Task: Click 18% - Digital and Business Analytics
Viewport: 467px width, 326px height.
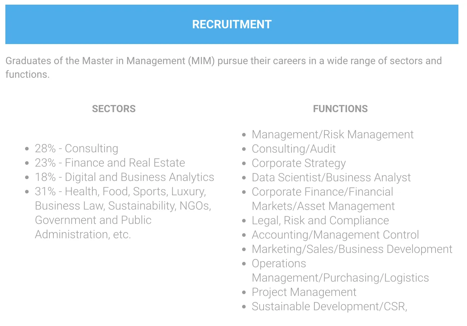Action: [x=124, y=177]
